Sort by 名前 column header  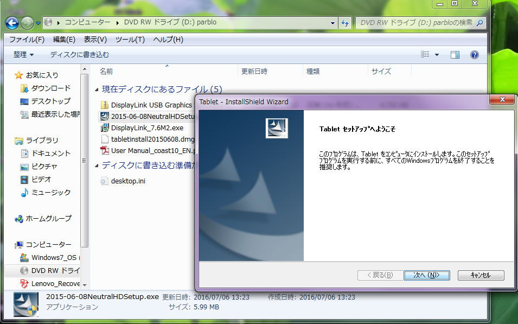tap(106, 72)
